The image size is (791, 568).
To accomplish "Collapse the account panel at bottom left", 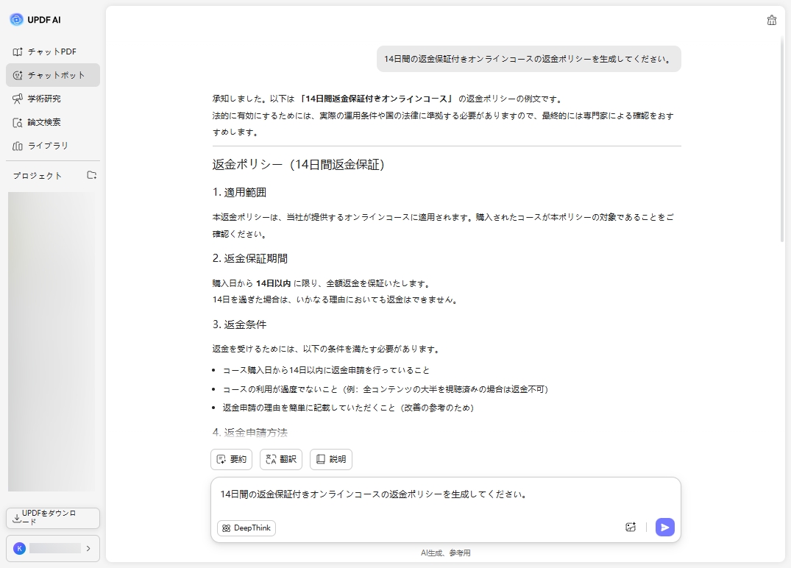I will pos(88,548).
